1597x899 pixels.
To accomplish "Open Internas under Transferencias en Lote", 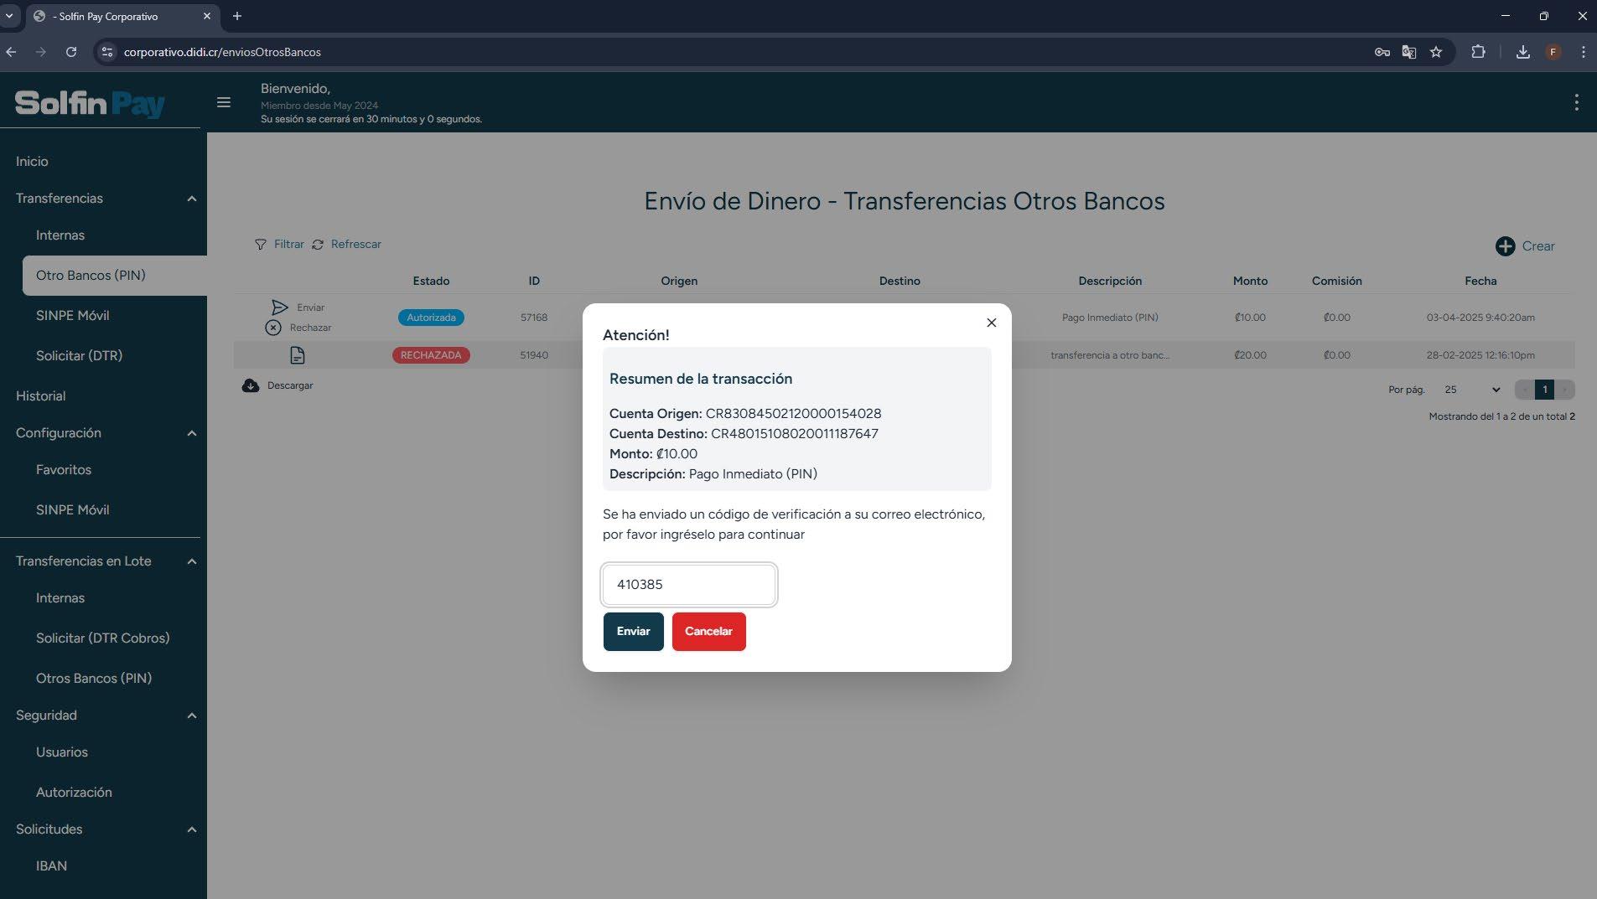I will [x=60, y=598].
